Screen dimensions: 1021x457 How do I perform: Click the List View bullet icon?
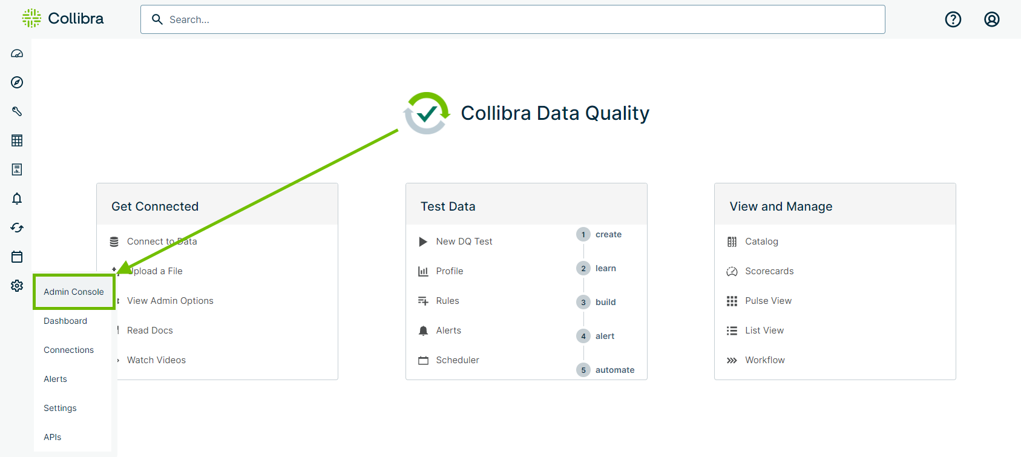click(732, 330)
